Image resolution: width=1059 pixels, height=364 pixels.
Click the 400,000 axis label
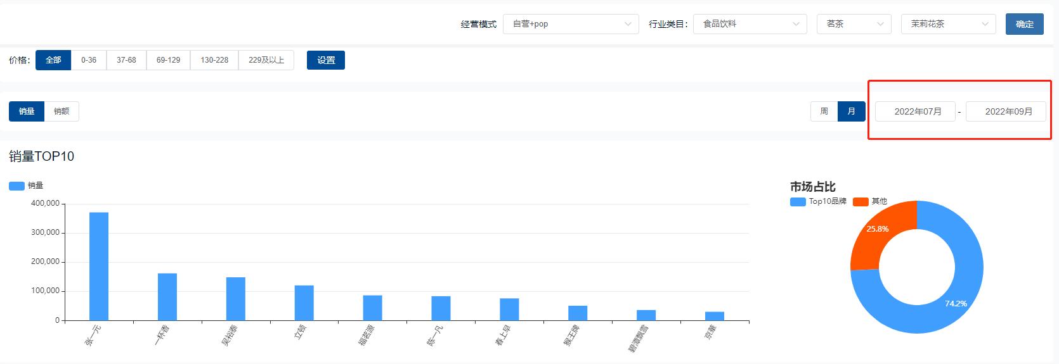point(45,203)
